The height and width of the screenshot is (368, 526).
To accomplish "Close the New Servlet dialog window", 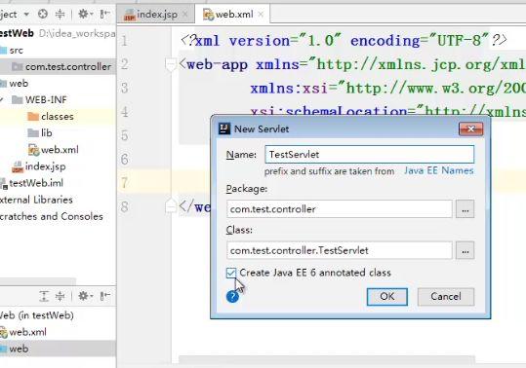I will click(x=471, y=129).
